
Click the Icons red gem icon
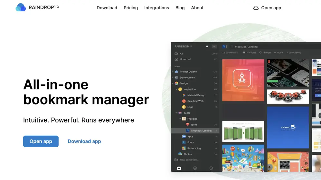pos(187,125)
